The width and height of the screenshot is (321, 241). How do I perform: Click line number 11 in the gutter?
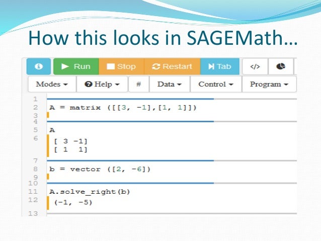[33, 192]
